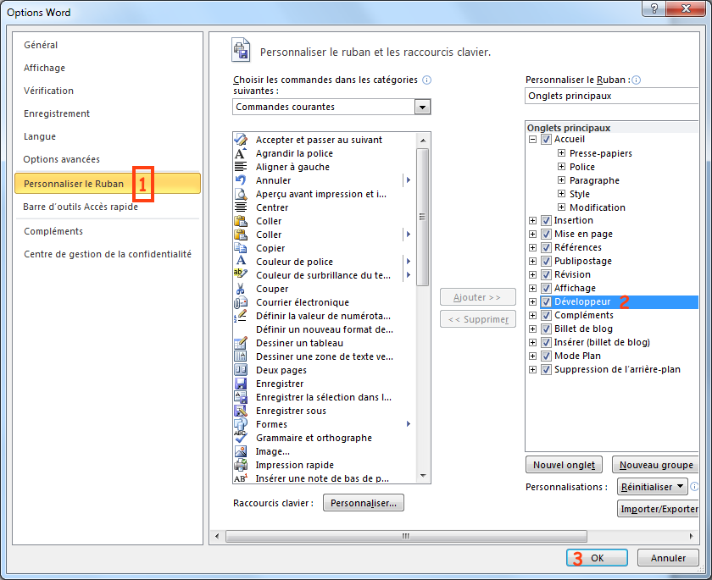
Task: Expand the Suppression de l'arrière-plan node
Action: (532, 369)
